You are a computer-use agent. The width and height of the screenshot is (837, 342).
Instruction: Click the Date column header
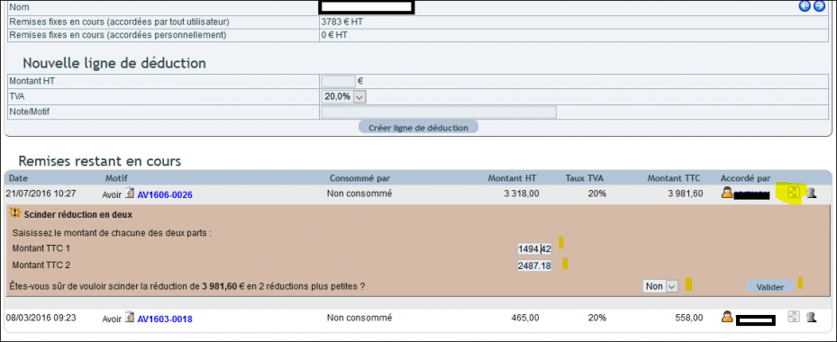[x=18, y=177]
